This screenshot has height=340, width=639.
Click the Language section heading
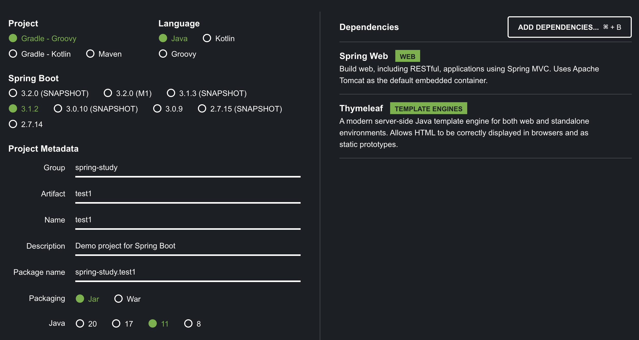coord(179,24)
